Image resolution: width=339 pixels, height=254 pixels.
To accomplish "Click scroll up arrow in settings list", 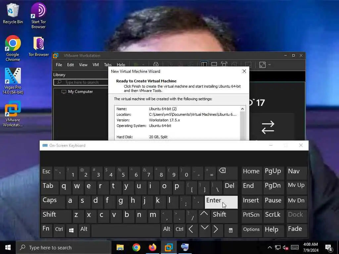I will click(242, 109).
